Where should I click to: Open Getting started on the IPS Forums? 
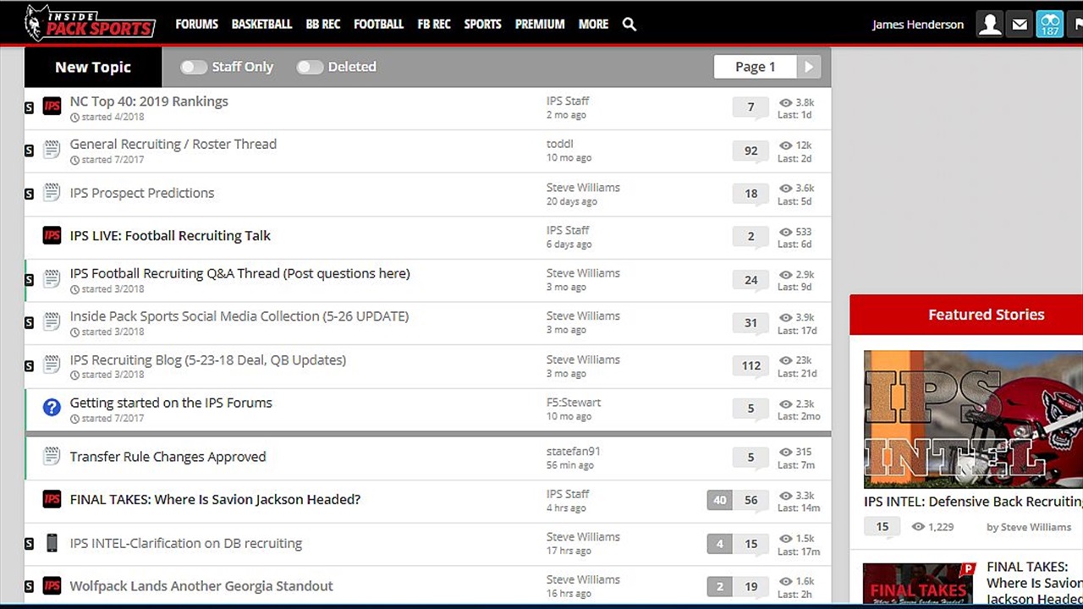[x=171, y=403]
